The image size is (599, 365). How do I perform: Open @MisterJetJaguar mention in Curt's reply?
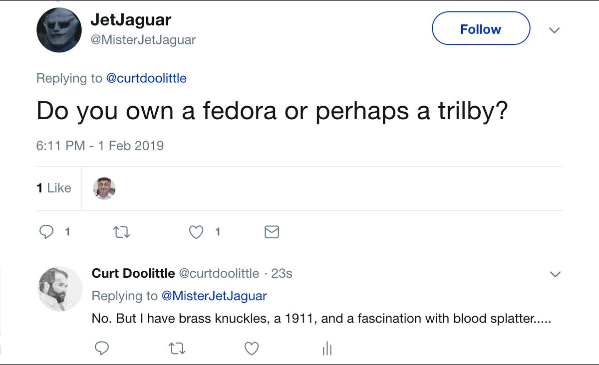point(214,296)
